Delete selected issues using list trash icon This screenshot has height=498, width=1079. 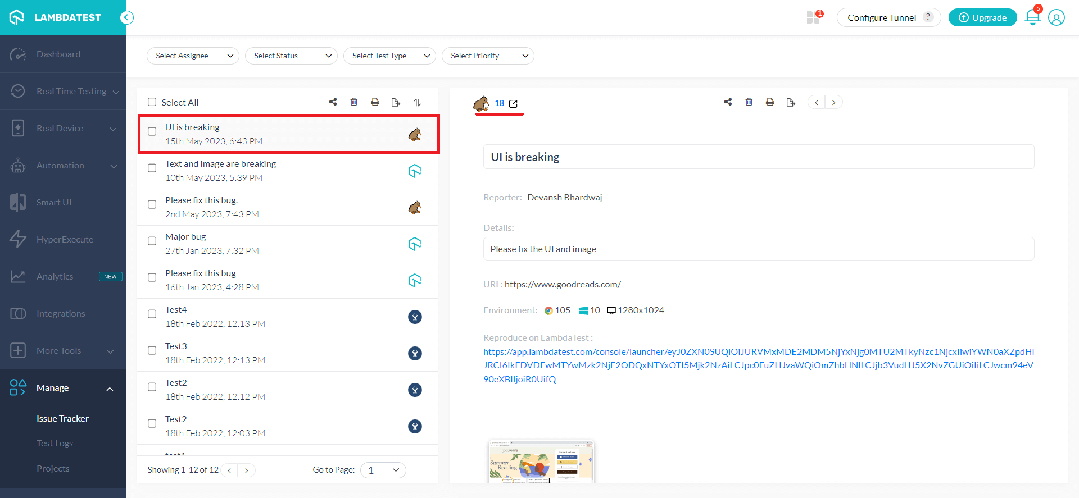click(x=354, y=102)
